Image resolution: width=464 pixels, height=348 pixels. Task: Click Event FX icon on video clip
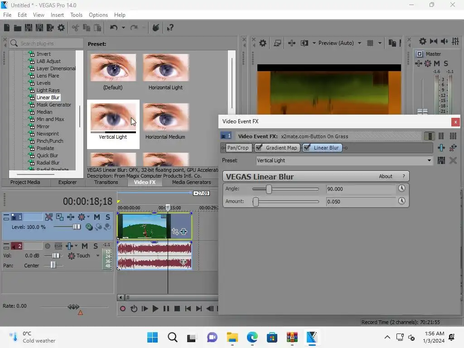click(184, 232)
